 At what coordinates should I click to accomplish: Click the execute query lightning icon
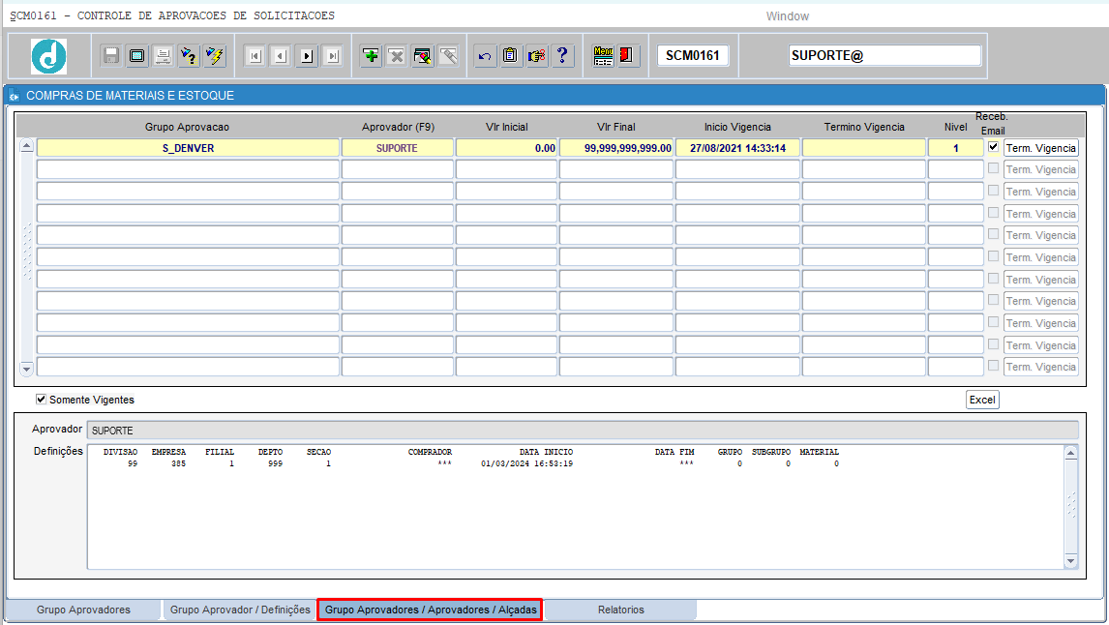point(215,55)
